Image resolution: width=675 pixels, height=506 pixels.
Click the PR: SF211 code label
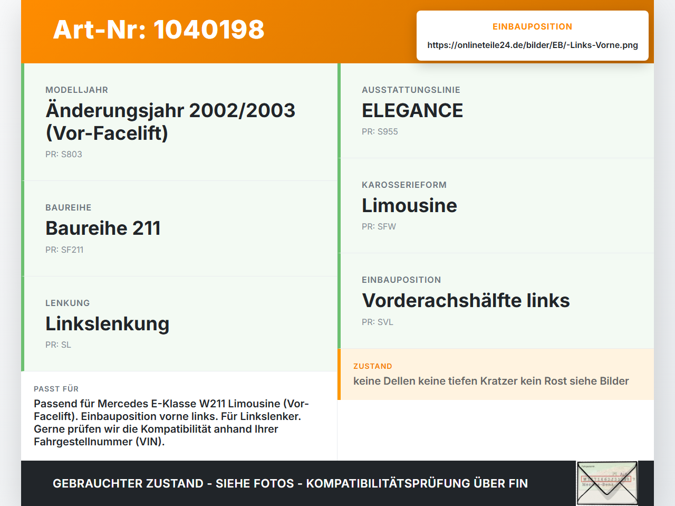(x=64, y=250)
